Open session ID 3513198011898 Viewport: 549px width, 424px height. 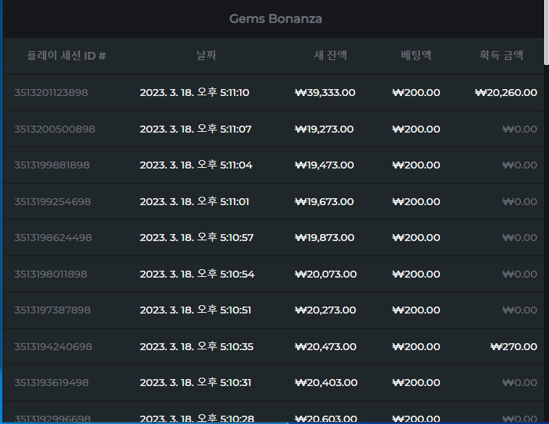click(x=51, y=274)
